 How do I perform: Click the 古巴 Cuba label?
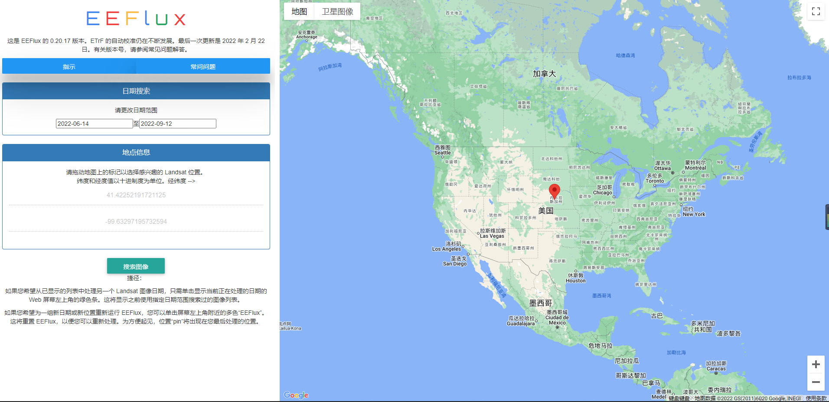[x=657, y=316]
